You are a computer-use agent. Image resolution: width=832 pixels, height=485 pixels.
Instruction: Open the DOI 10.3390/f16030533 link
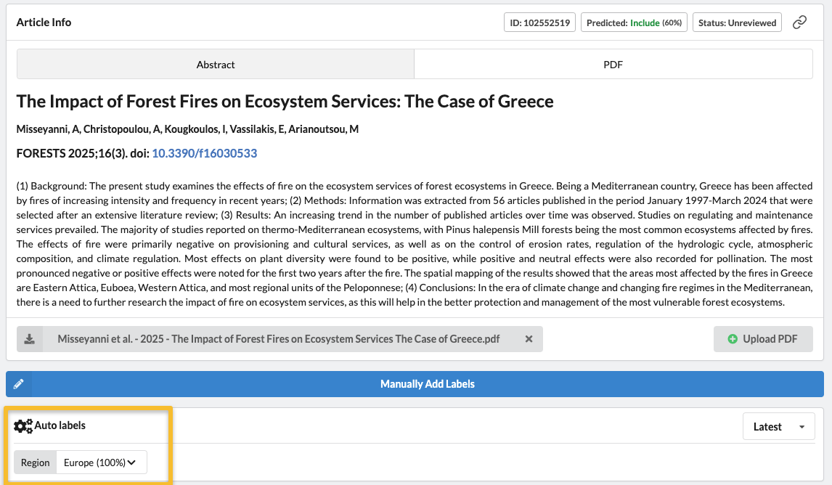pos(204,153)
